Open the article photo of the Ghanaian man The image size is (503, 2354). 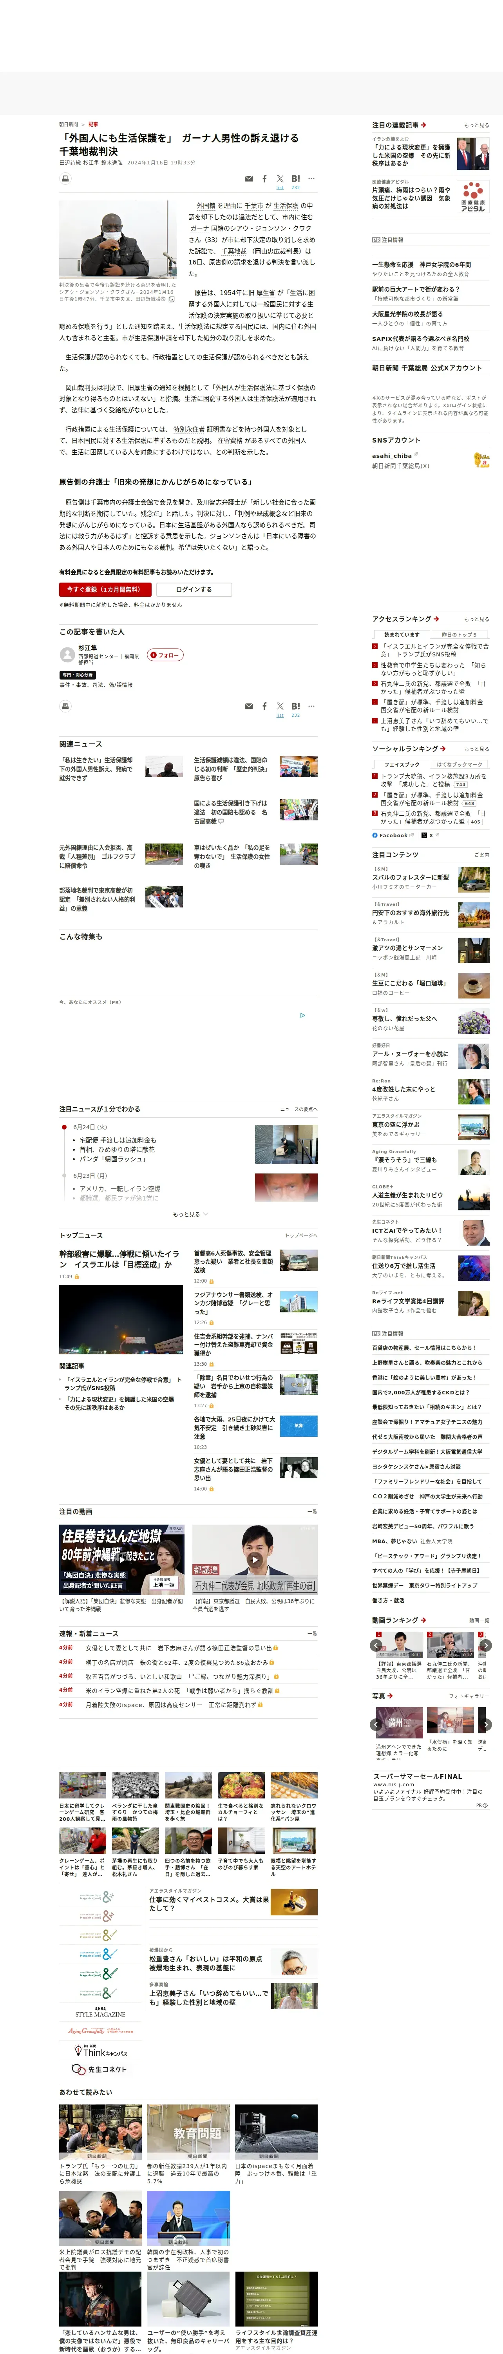pyautogui.click(x=118, y=239)
